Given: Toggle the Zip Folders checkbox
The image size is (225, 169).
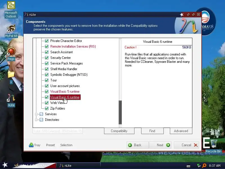Looking at the screenshot, I should (47, 108).
